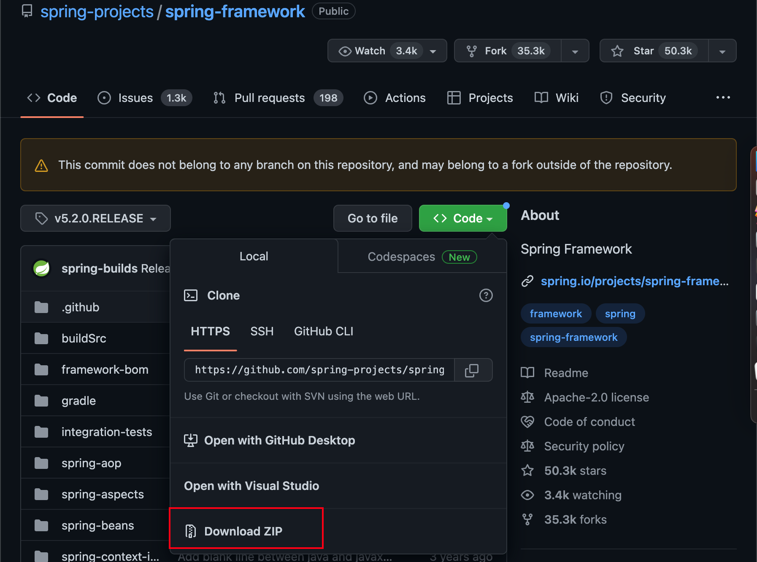The width and height of the screenshot is (757, 562).
Task: Open the gradle folder
Action: pos(78,401)
